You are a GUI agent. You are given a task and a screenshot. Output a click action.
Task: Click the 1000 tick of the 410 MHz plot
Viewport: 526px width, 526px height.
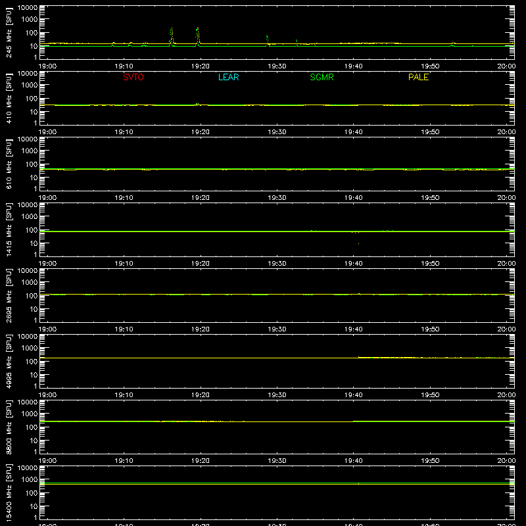click(30, 85)
